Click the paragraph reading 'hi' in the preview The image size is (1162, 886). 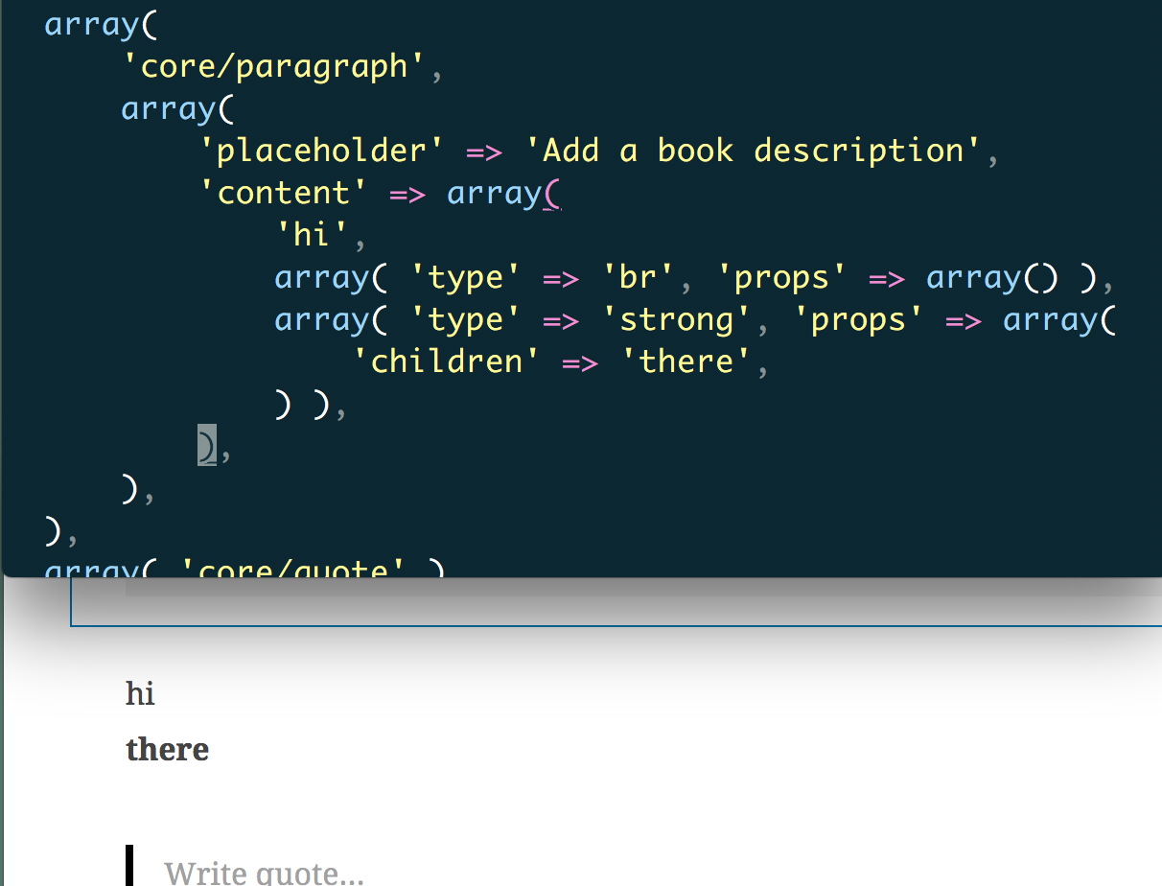(x=140, y=693)
